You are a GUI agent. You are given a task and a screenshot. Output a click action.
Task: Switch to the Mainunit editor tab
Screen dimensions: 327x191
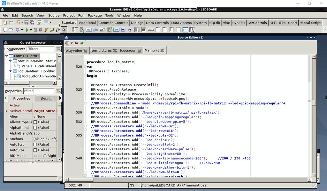point(152,50)
